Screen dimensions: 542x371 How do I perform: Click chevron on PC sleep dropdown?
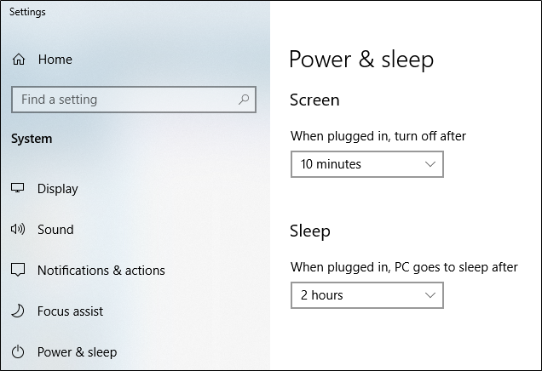pos(430,295)
